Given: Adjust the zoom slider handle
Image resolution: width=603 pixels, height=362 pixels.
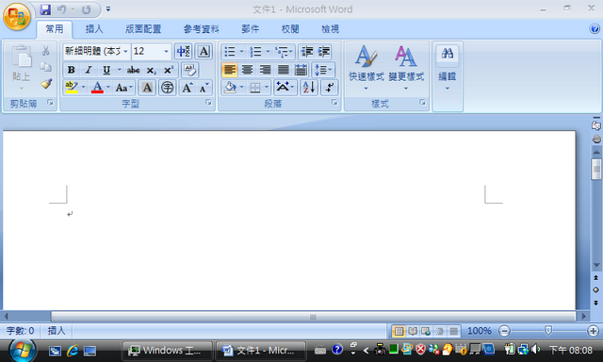Looking at the screenshot, I should (548, 331).
